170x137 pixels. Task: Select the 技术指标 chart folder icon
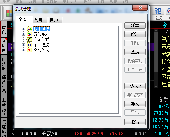[x=29, y=29]
